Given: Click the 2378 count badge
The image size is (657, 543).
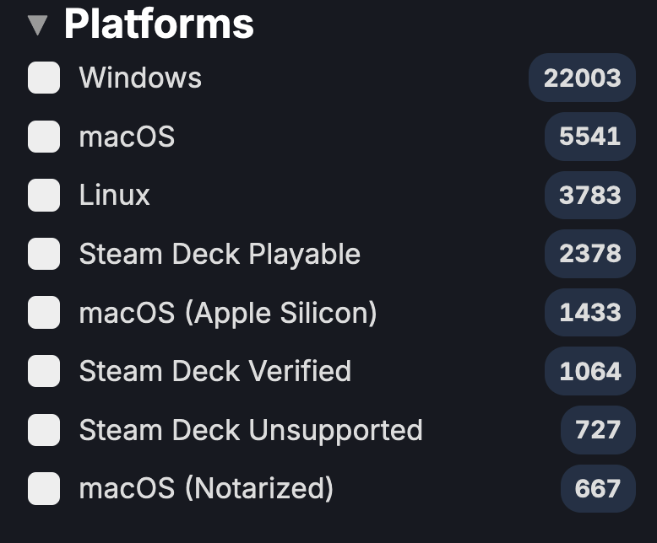Looking at the screenshot, I should coord(589,254).
